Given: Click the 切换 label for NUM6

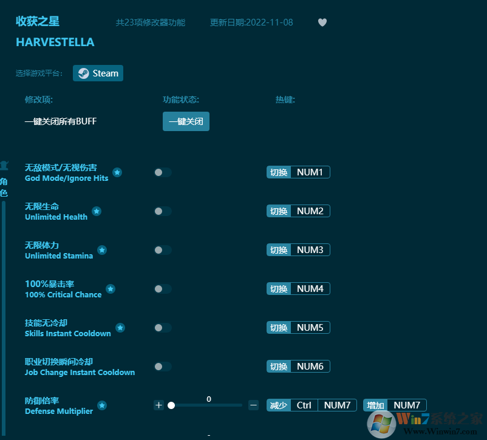Looking at the screenshot, I should (279, 366).
